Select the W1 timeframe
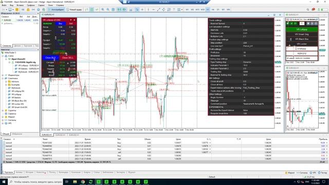The image size is (329, 185). click(223, 10)
